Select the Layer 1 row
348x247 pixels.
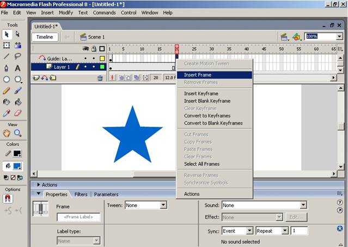[69, 67]
